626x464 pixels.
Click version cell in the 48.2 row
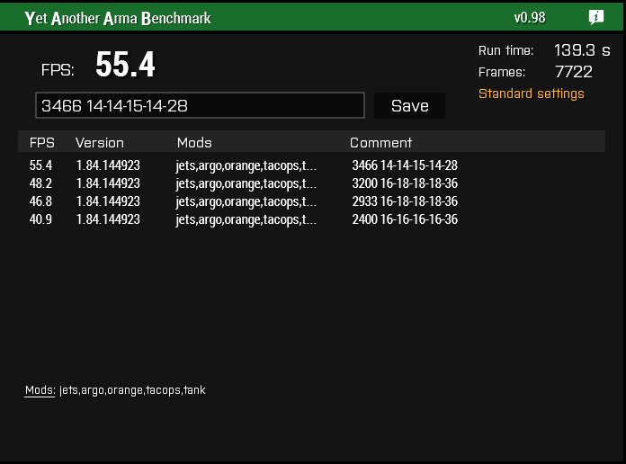pos(108,183)
